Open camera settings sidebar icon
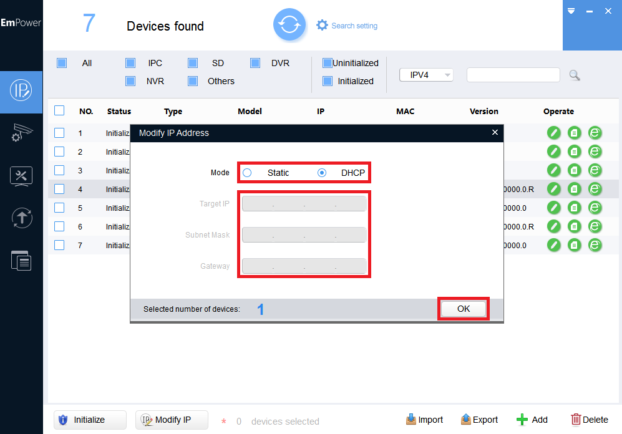The height and width of the screenshot is (434, 622). pyautogui.click(x=21, y=132)
